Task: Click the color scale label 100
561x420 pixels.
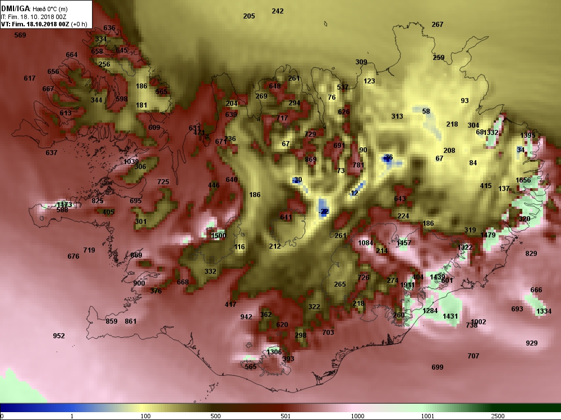Action: click(x=146, y=416)
